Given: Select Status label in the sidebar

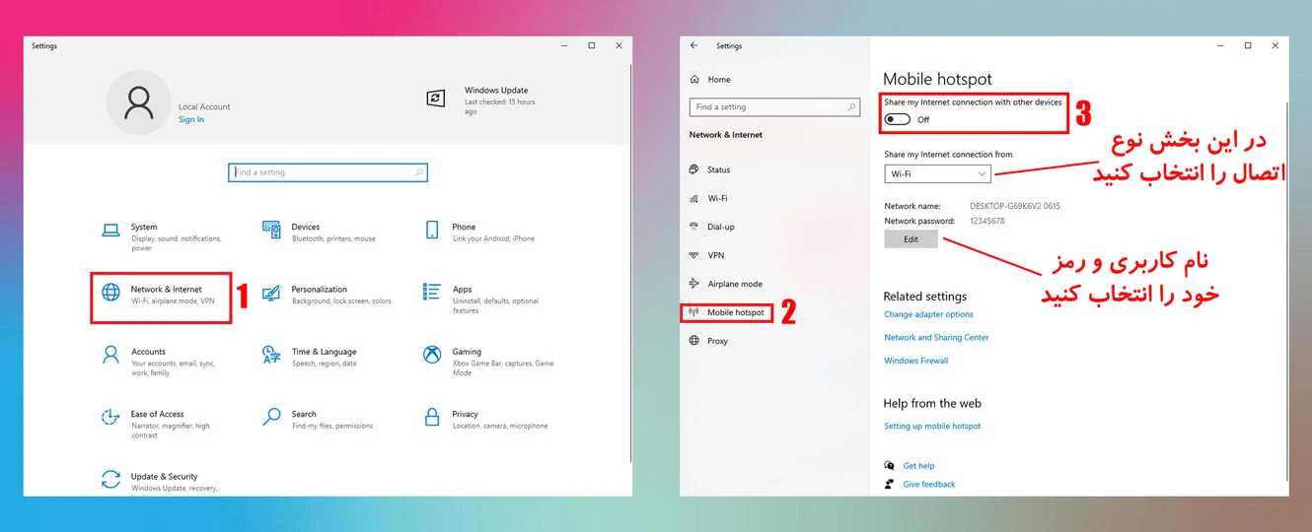Looking at the screenshot, I should (719, 169).
